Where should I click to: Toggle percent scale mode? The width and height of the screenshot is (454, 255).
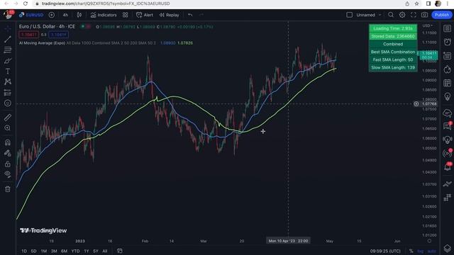(x=411, y=251)
